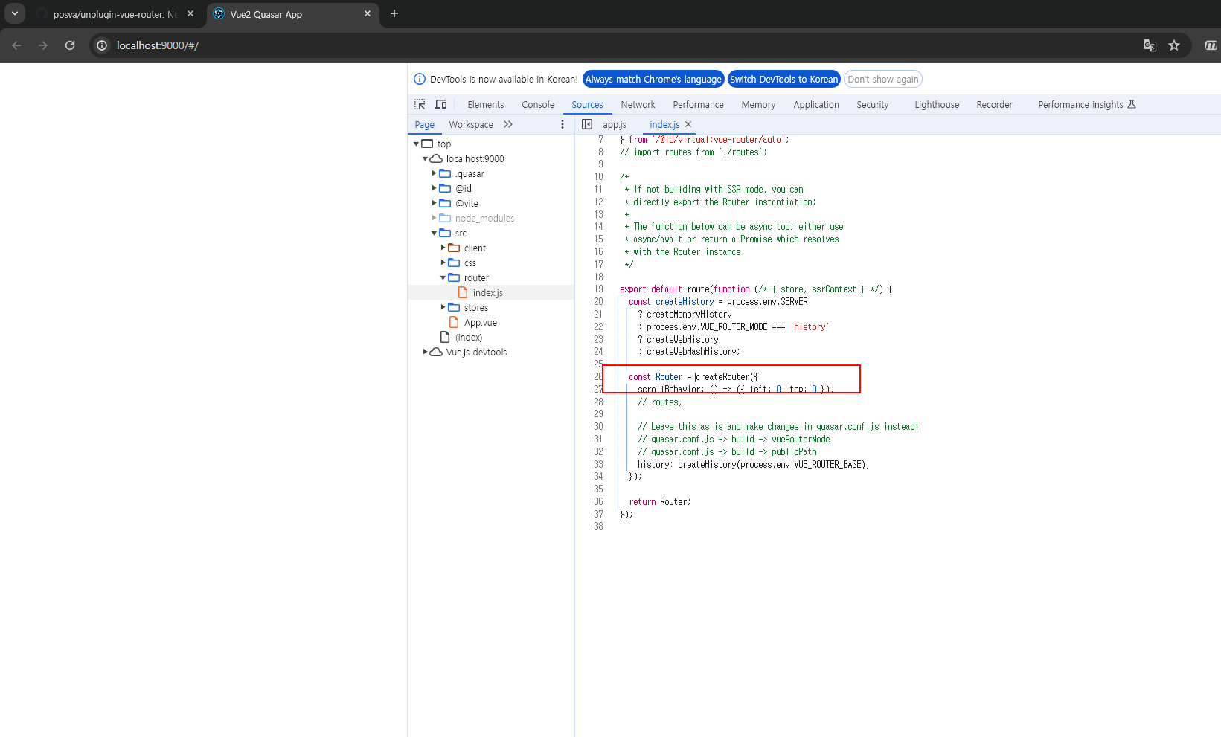1221x737 pixels.
Task: Collapse the src folder
Action: point(434,233)
